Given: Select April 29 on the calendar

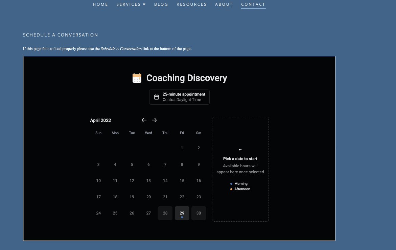Looking at the screenshot, I should [x=182, y=213].
